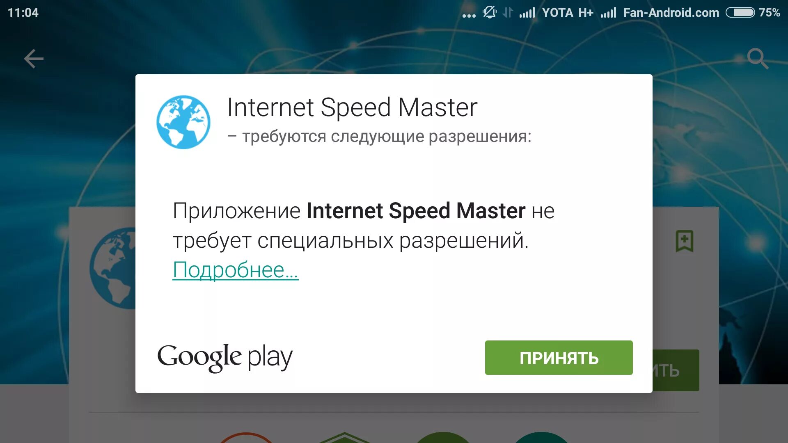Tap the Google play logo
Viewport: 788px width, 443px height.
[x=225, y=358]
